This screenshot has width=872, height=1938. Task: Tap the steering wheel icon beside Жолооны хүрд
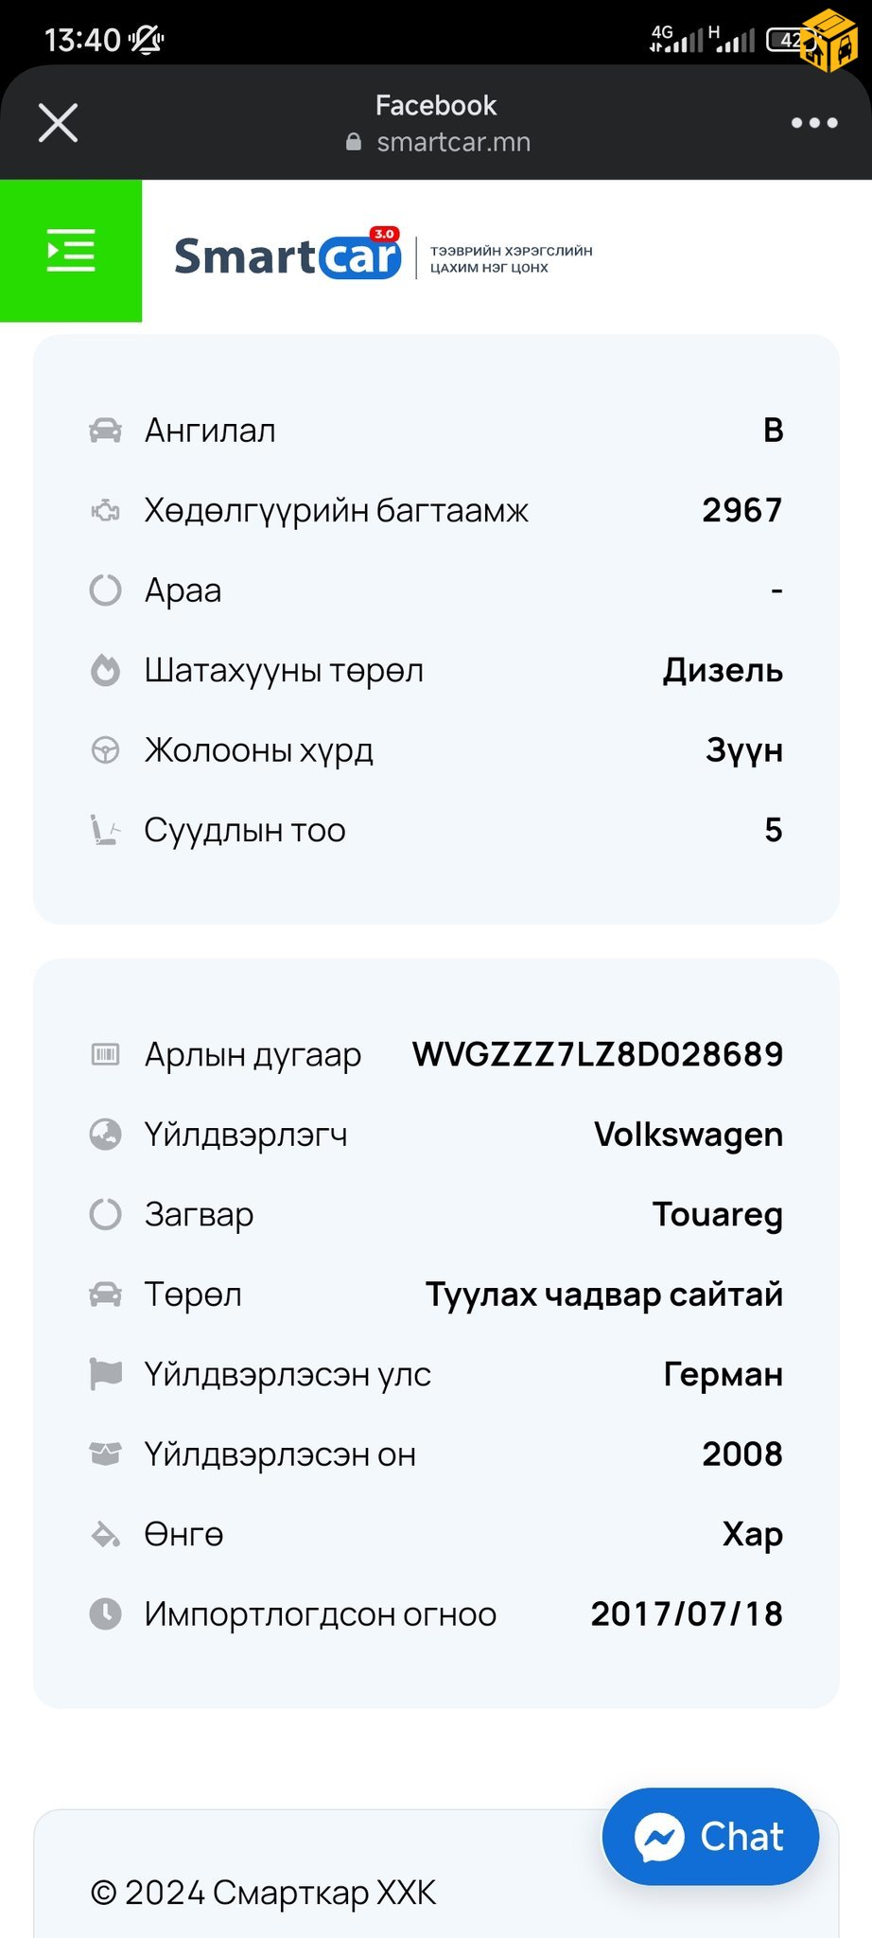[105, 750]
